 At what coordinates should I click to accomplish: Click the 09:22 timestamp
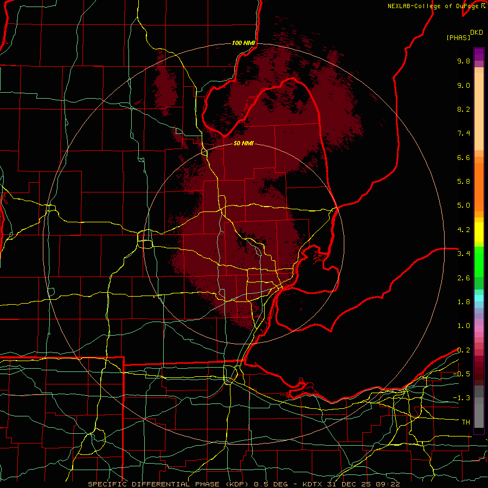[388, 484]
